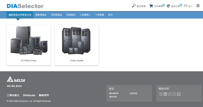
Task: Click the DIASelector logo
Action: point(25,6)
